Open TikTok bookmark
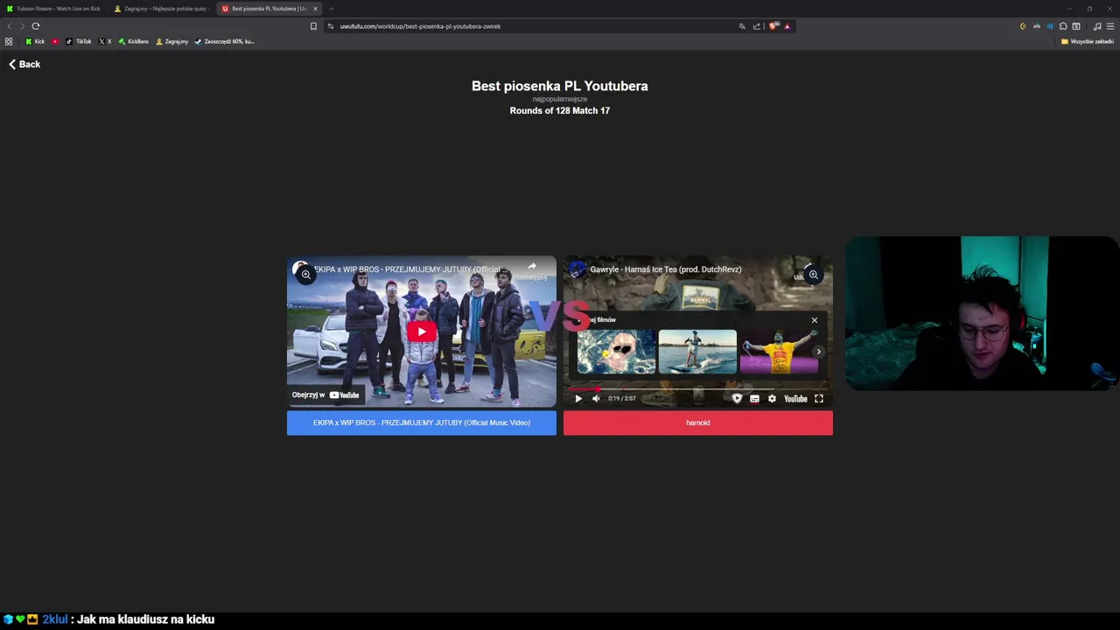1120x630 pixels. (x=79, y=41)
